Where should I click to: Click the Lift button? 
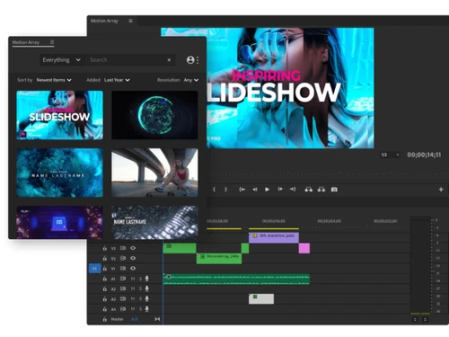pyautogui.click(x=309, y=190)
